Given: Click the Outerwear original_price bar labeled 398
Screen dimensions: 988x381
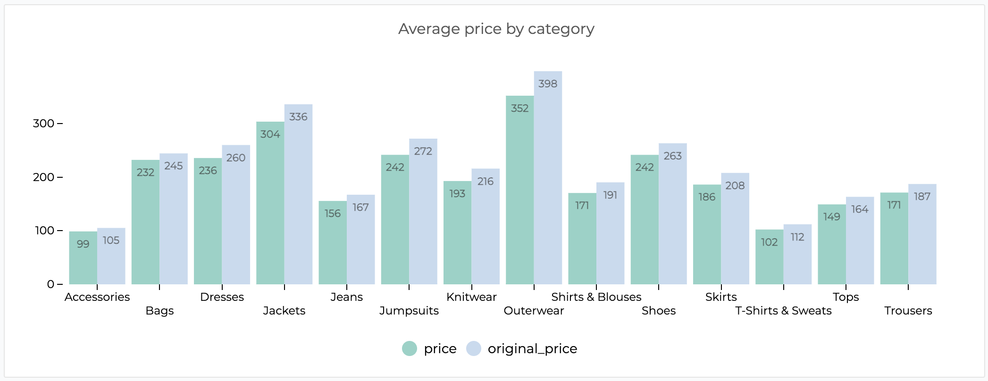Looking at the screenshot, I should 548,179.
